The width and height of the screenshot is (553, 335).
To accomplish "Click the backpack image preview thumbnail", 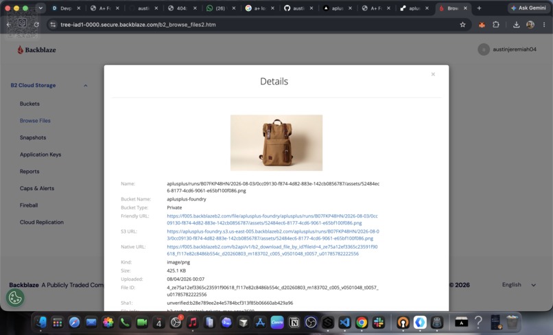I will pyautogui.click(x=276, y=143).
